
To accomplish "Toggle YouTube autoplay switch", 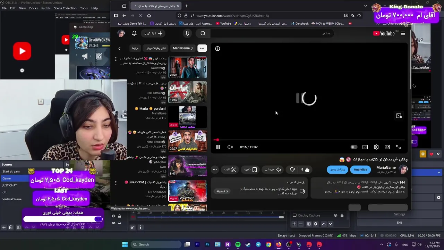I will coord(353,147).
